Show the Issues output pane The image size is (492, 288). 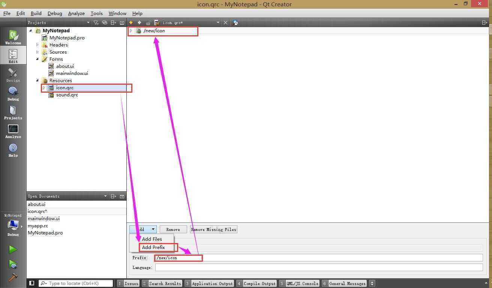(128, 283)
